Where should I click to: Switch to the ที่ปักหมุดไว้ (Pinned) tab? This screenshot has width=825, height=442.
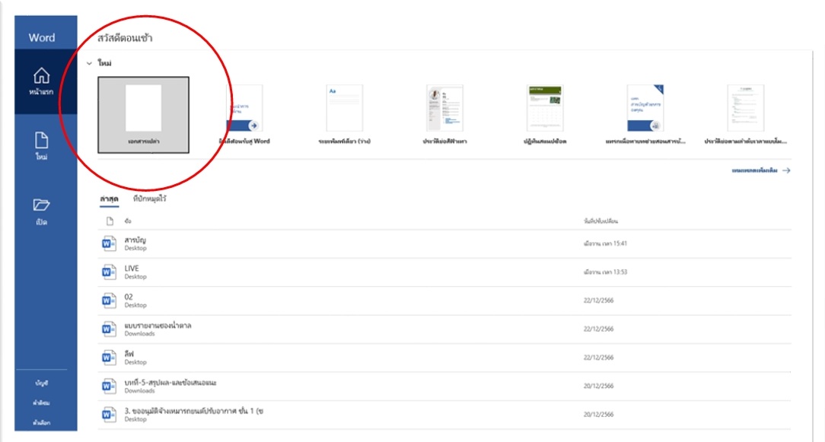coord(149,199)
